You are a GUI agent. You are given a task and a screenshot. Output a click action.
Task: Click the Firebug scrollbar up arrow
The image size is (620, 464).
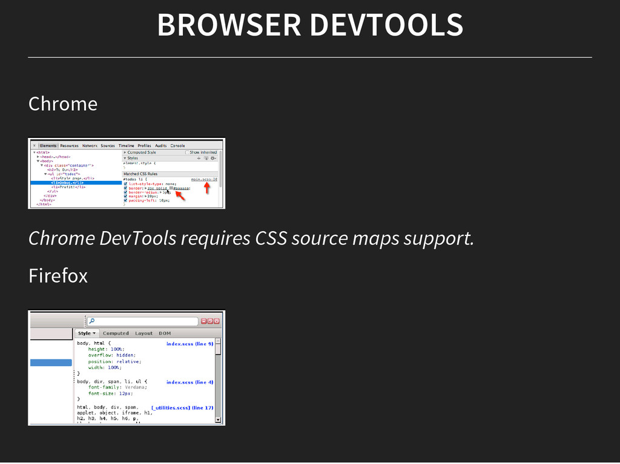pos(218,341)
